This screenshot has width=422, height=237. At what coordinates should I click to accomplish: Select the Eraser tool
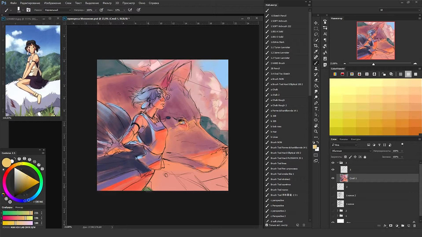pyautogui.click(x=316, y=80)
